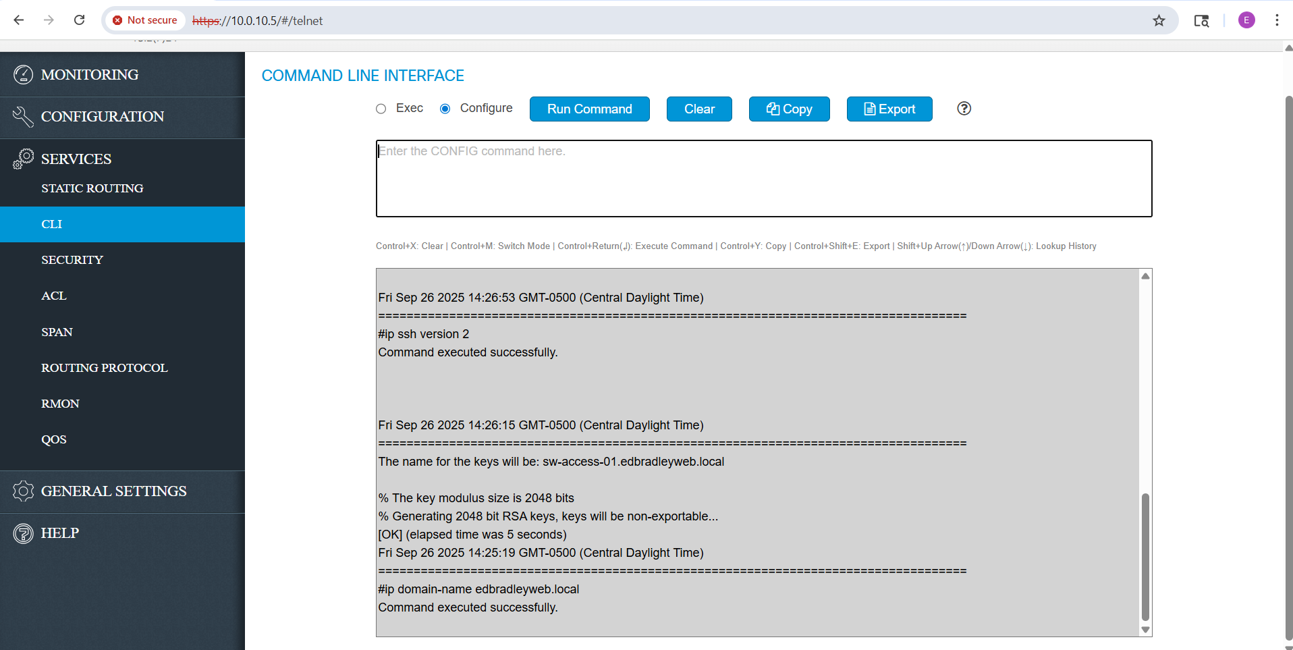Open the Static Routing menu item
Viewport: 1293px width, 650px height.
[92, 188]
